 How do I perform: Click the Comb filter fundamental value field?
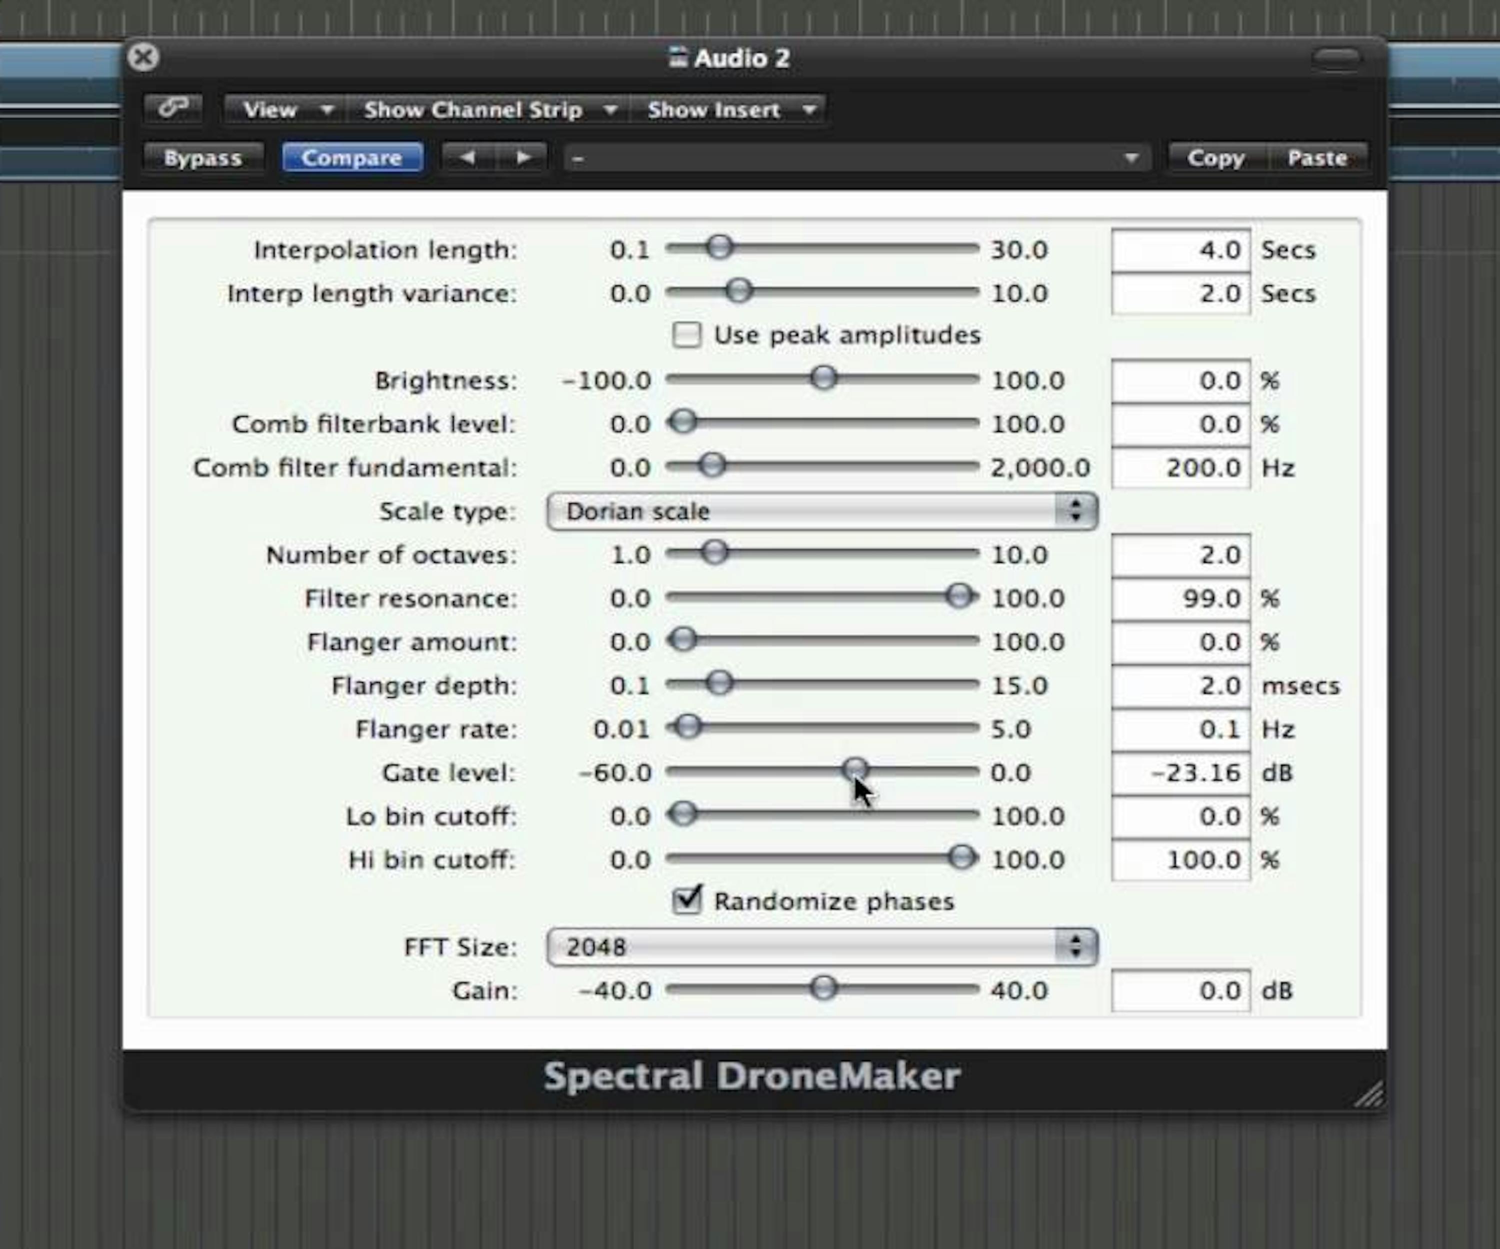(x=1180, y=468)
